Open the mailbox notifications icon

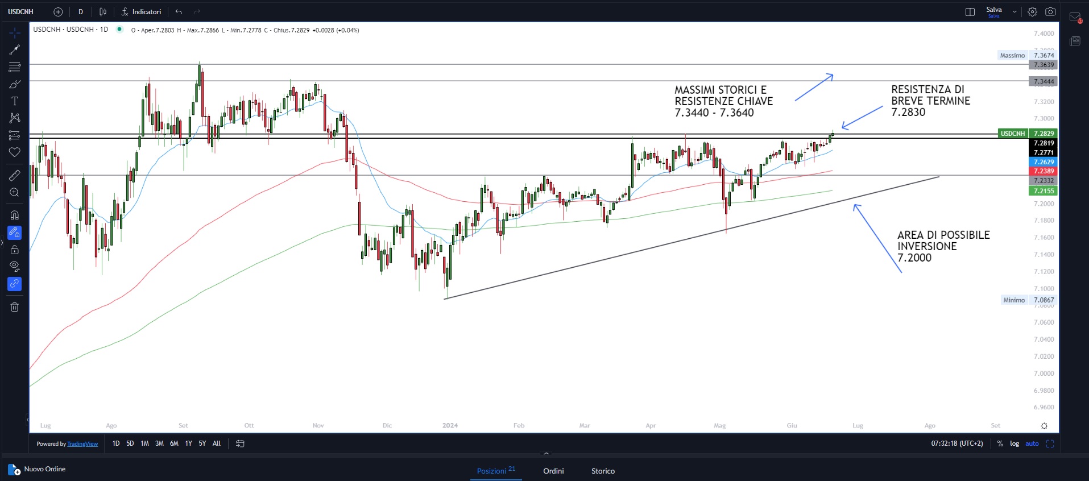click(1075, 18)
